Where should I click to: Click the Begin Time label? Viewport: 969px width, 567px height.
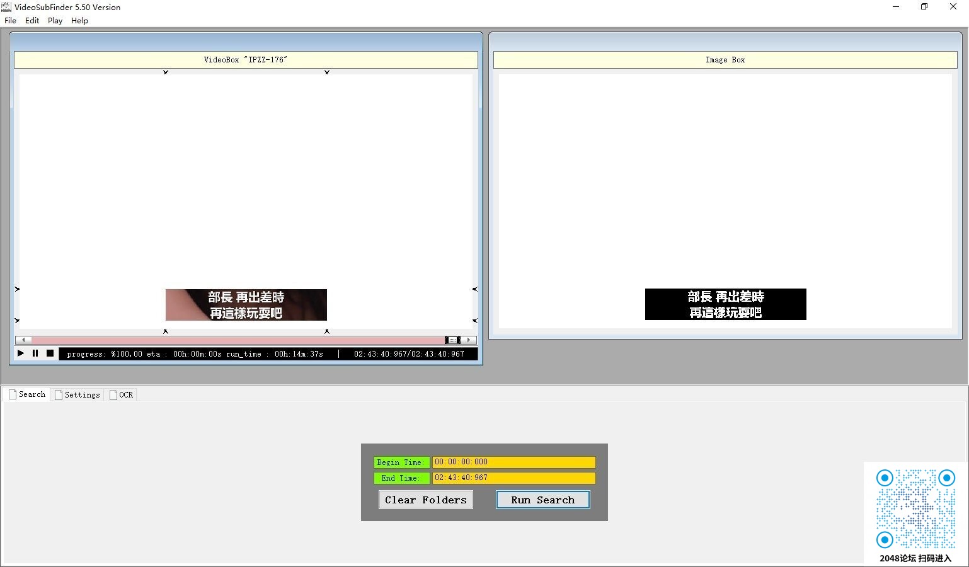(x=401, y=462)
